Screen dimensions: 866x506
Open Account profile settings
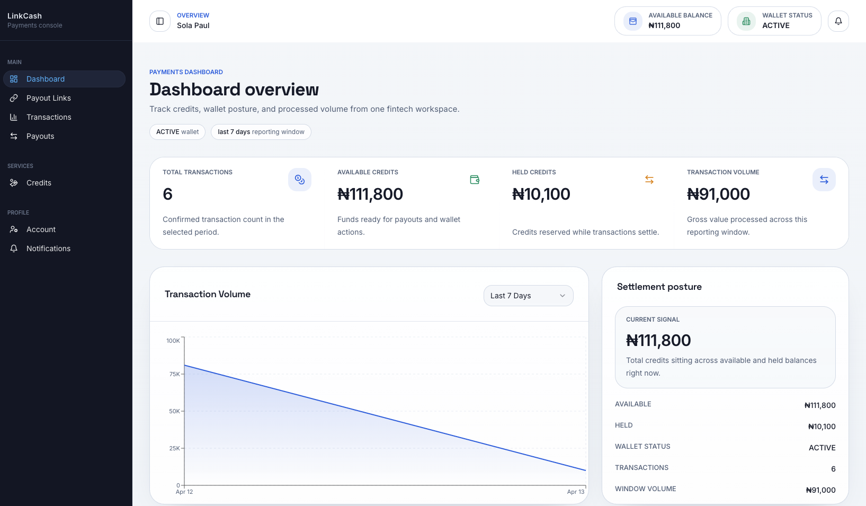41,229
